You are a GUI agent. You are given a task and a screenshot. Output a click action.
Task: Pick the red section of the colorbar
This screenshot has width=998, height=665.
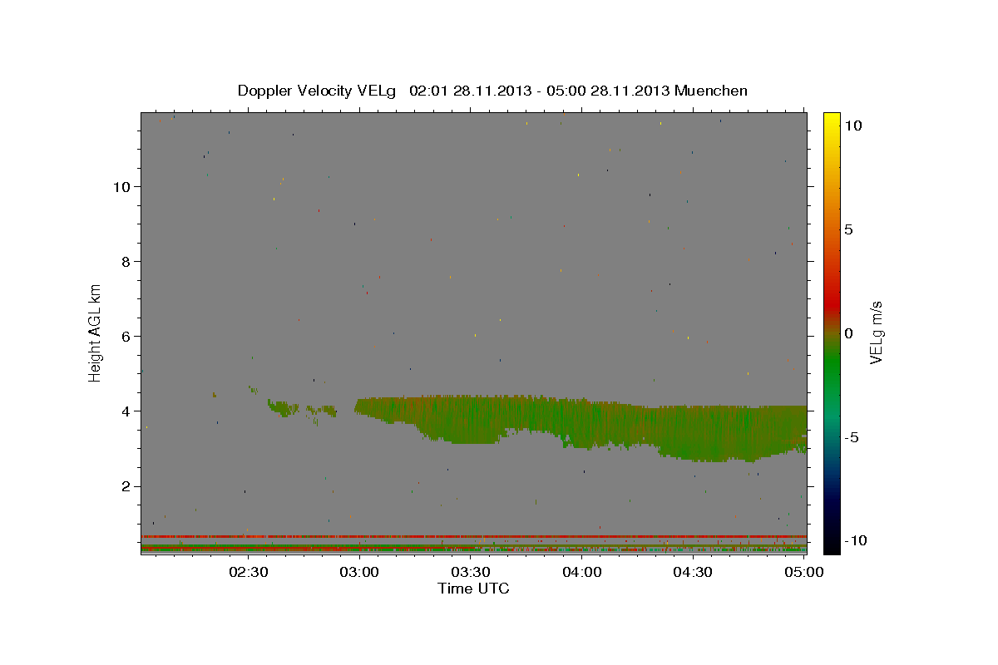(831, 303)
